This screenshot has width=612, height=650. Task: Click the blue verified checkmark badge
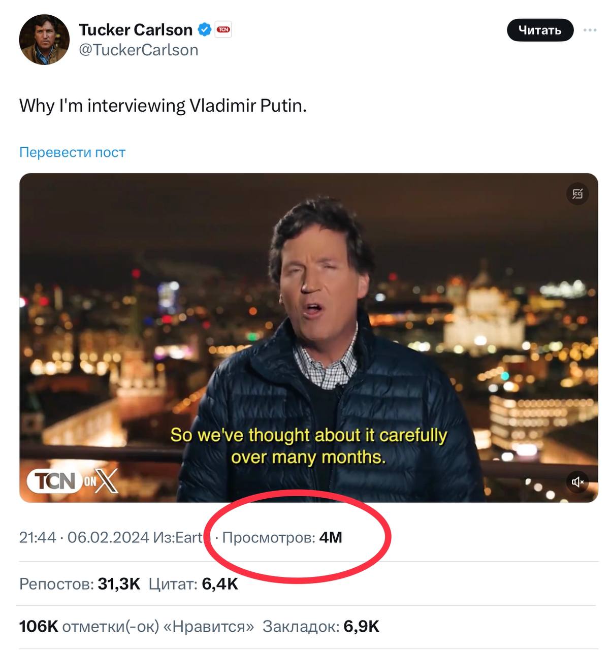tap(204, 30)
